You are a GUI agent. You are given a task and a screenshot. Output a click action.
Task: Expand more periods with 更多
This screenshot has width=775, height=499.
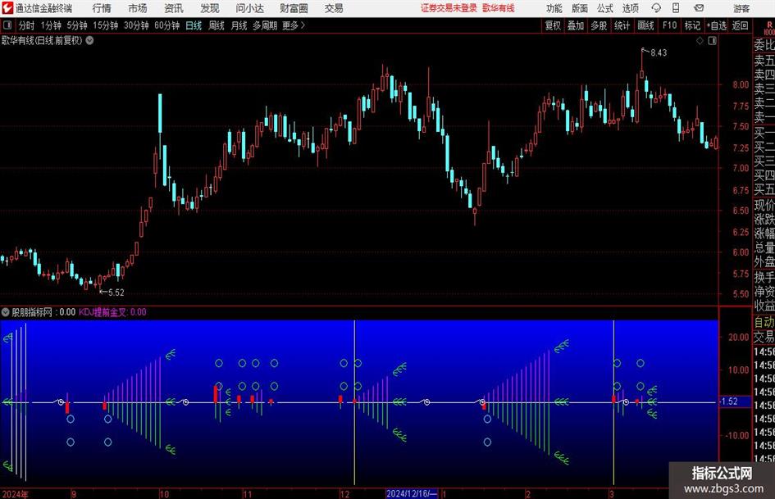point(294,25)
